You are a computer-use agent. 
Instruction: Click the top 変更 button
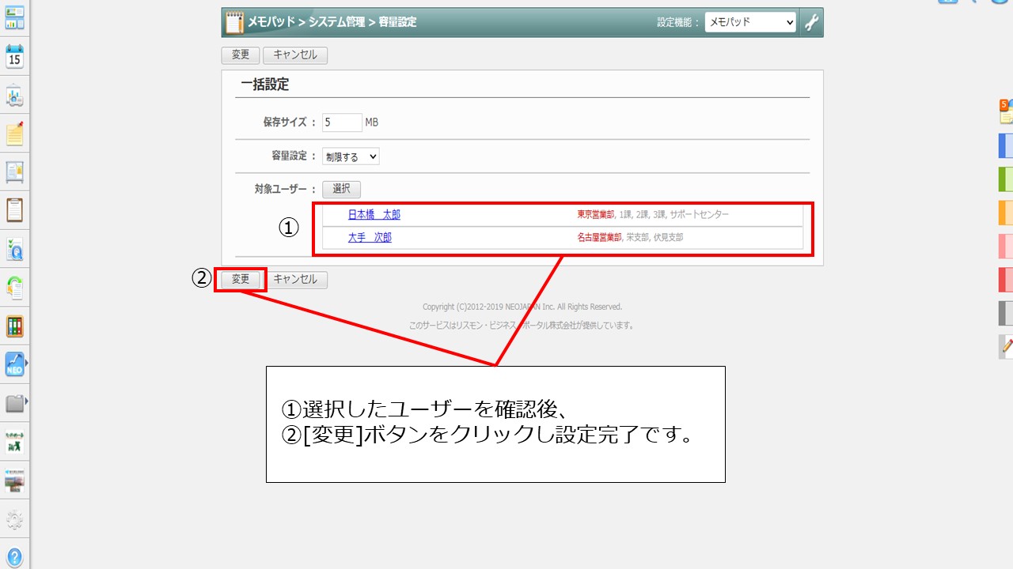pyautogui.click(x=241, y=55)
